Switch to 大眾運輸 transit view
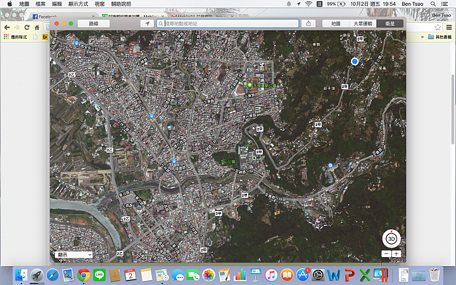 point(363,23)
